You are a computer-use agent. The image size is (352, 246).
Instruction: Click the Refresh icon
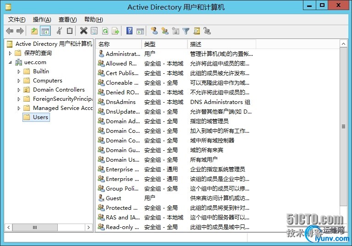(105, 31)
